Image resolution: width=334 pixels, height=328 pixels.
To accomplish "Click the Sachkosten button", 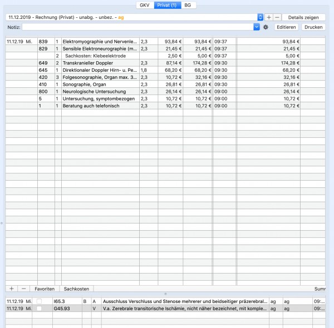I will [76, 289].
